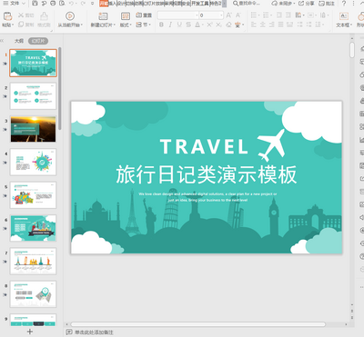Click the slide panel vertical scrollbar
Screen dimensions: 364x337
[x=60, y=88]
